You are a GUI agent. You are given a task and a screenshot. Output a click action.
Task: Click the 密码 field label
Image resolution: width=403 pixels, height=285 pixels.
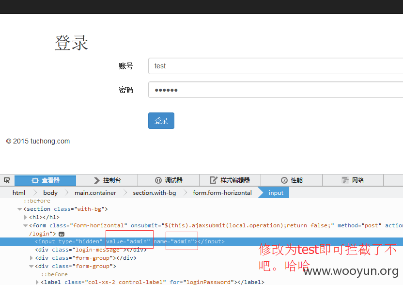[x=126, y=90]
